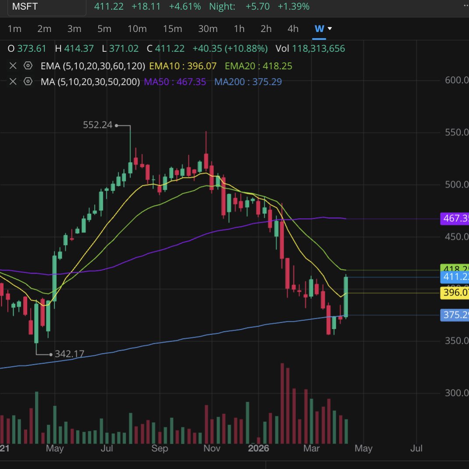Click the MSFT ticker symbol field
469x469 pixels.
click(47, 7)
